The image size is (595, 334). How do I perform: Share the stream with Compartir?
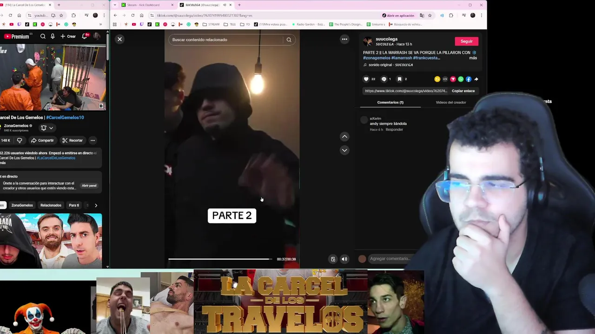42,141
